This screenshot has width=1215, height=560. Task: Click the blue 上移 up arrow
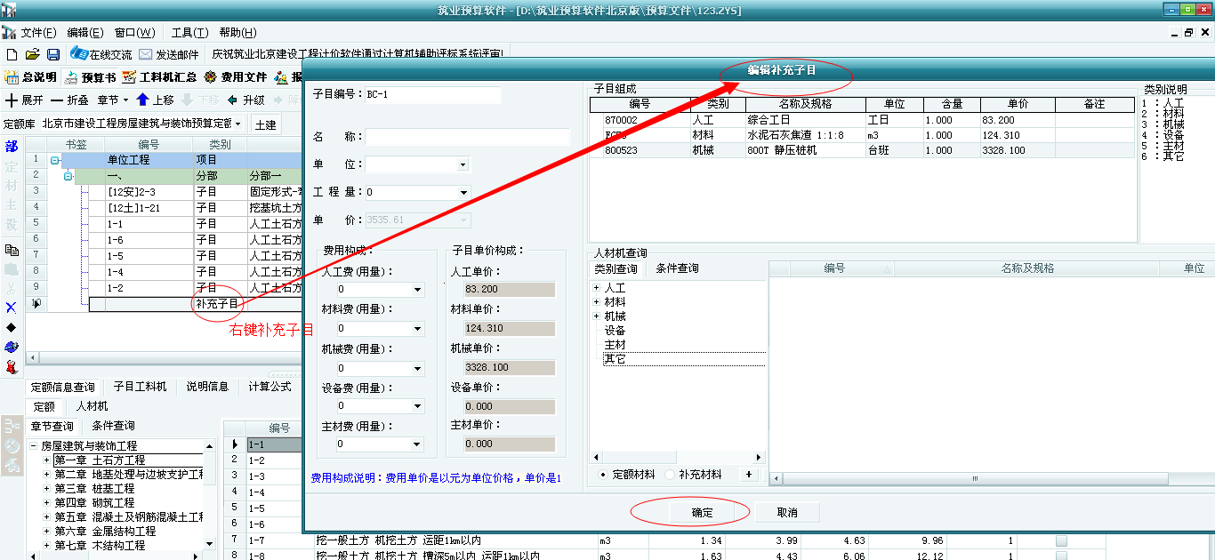coord(142,100)
